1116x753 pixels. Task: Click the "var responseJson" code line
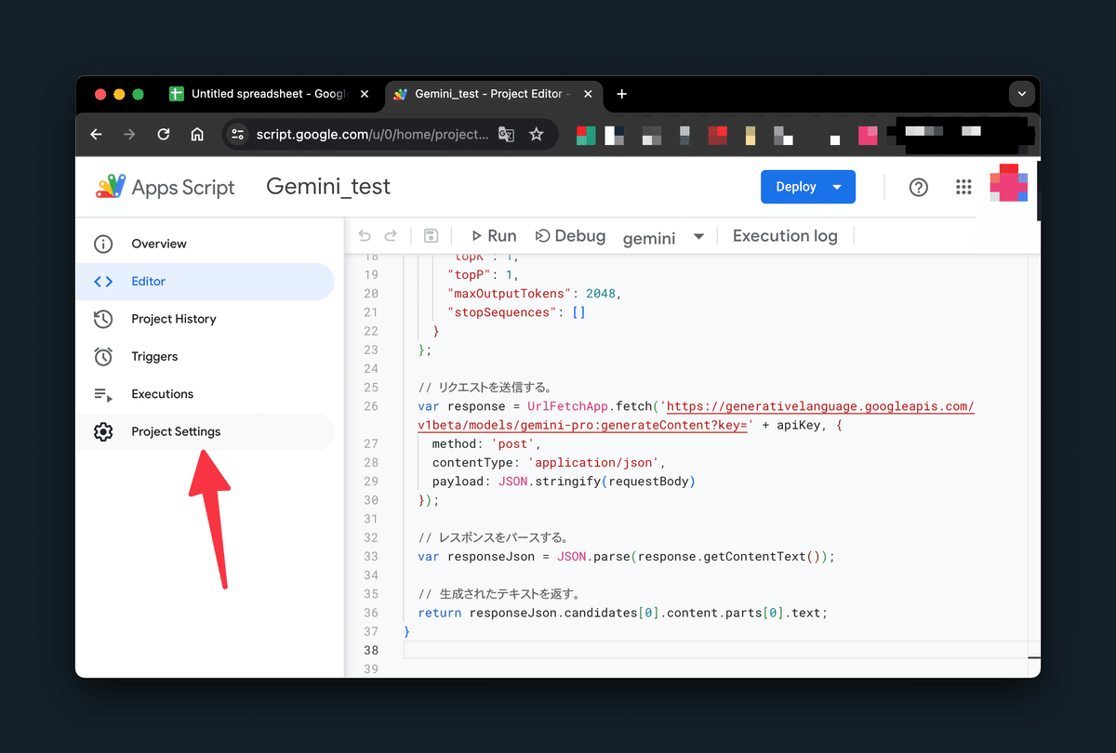click(x=627, y=557)
